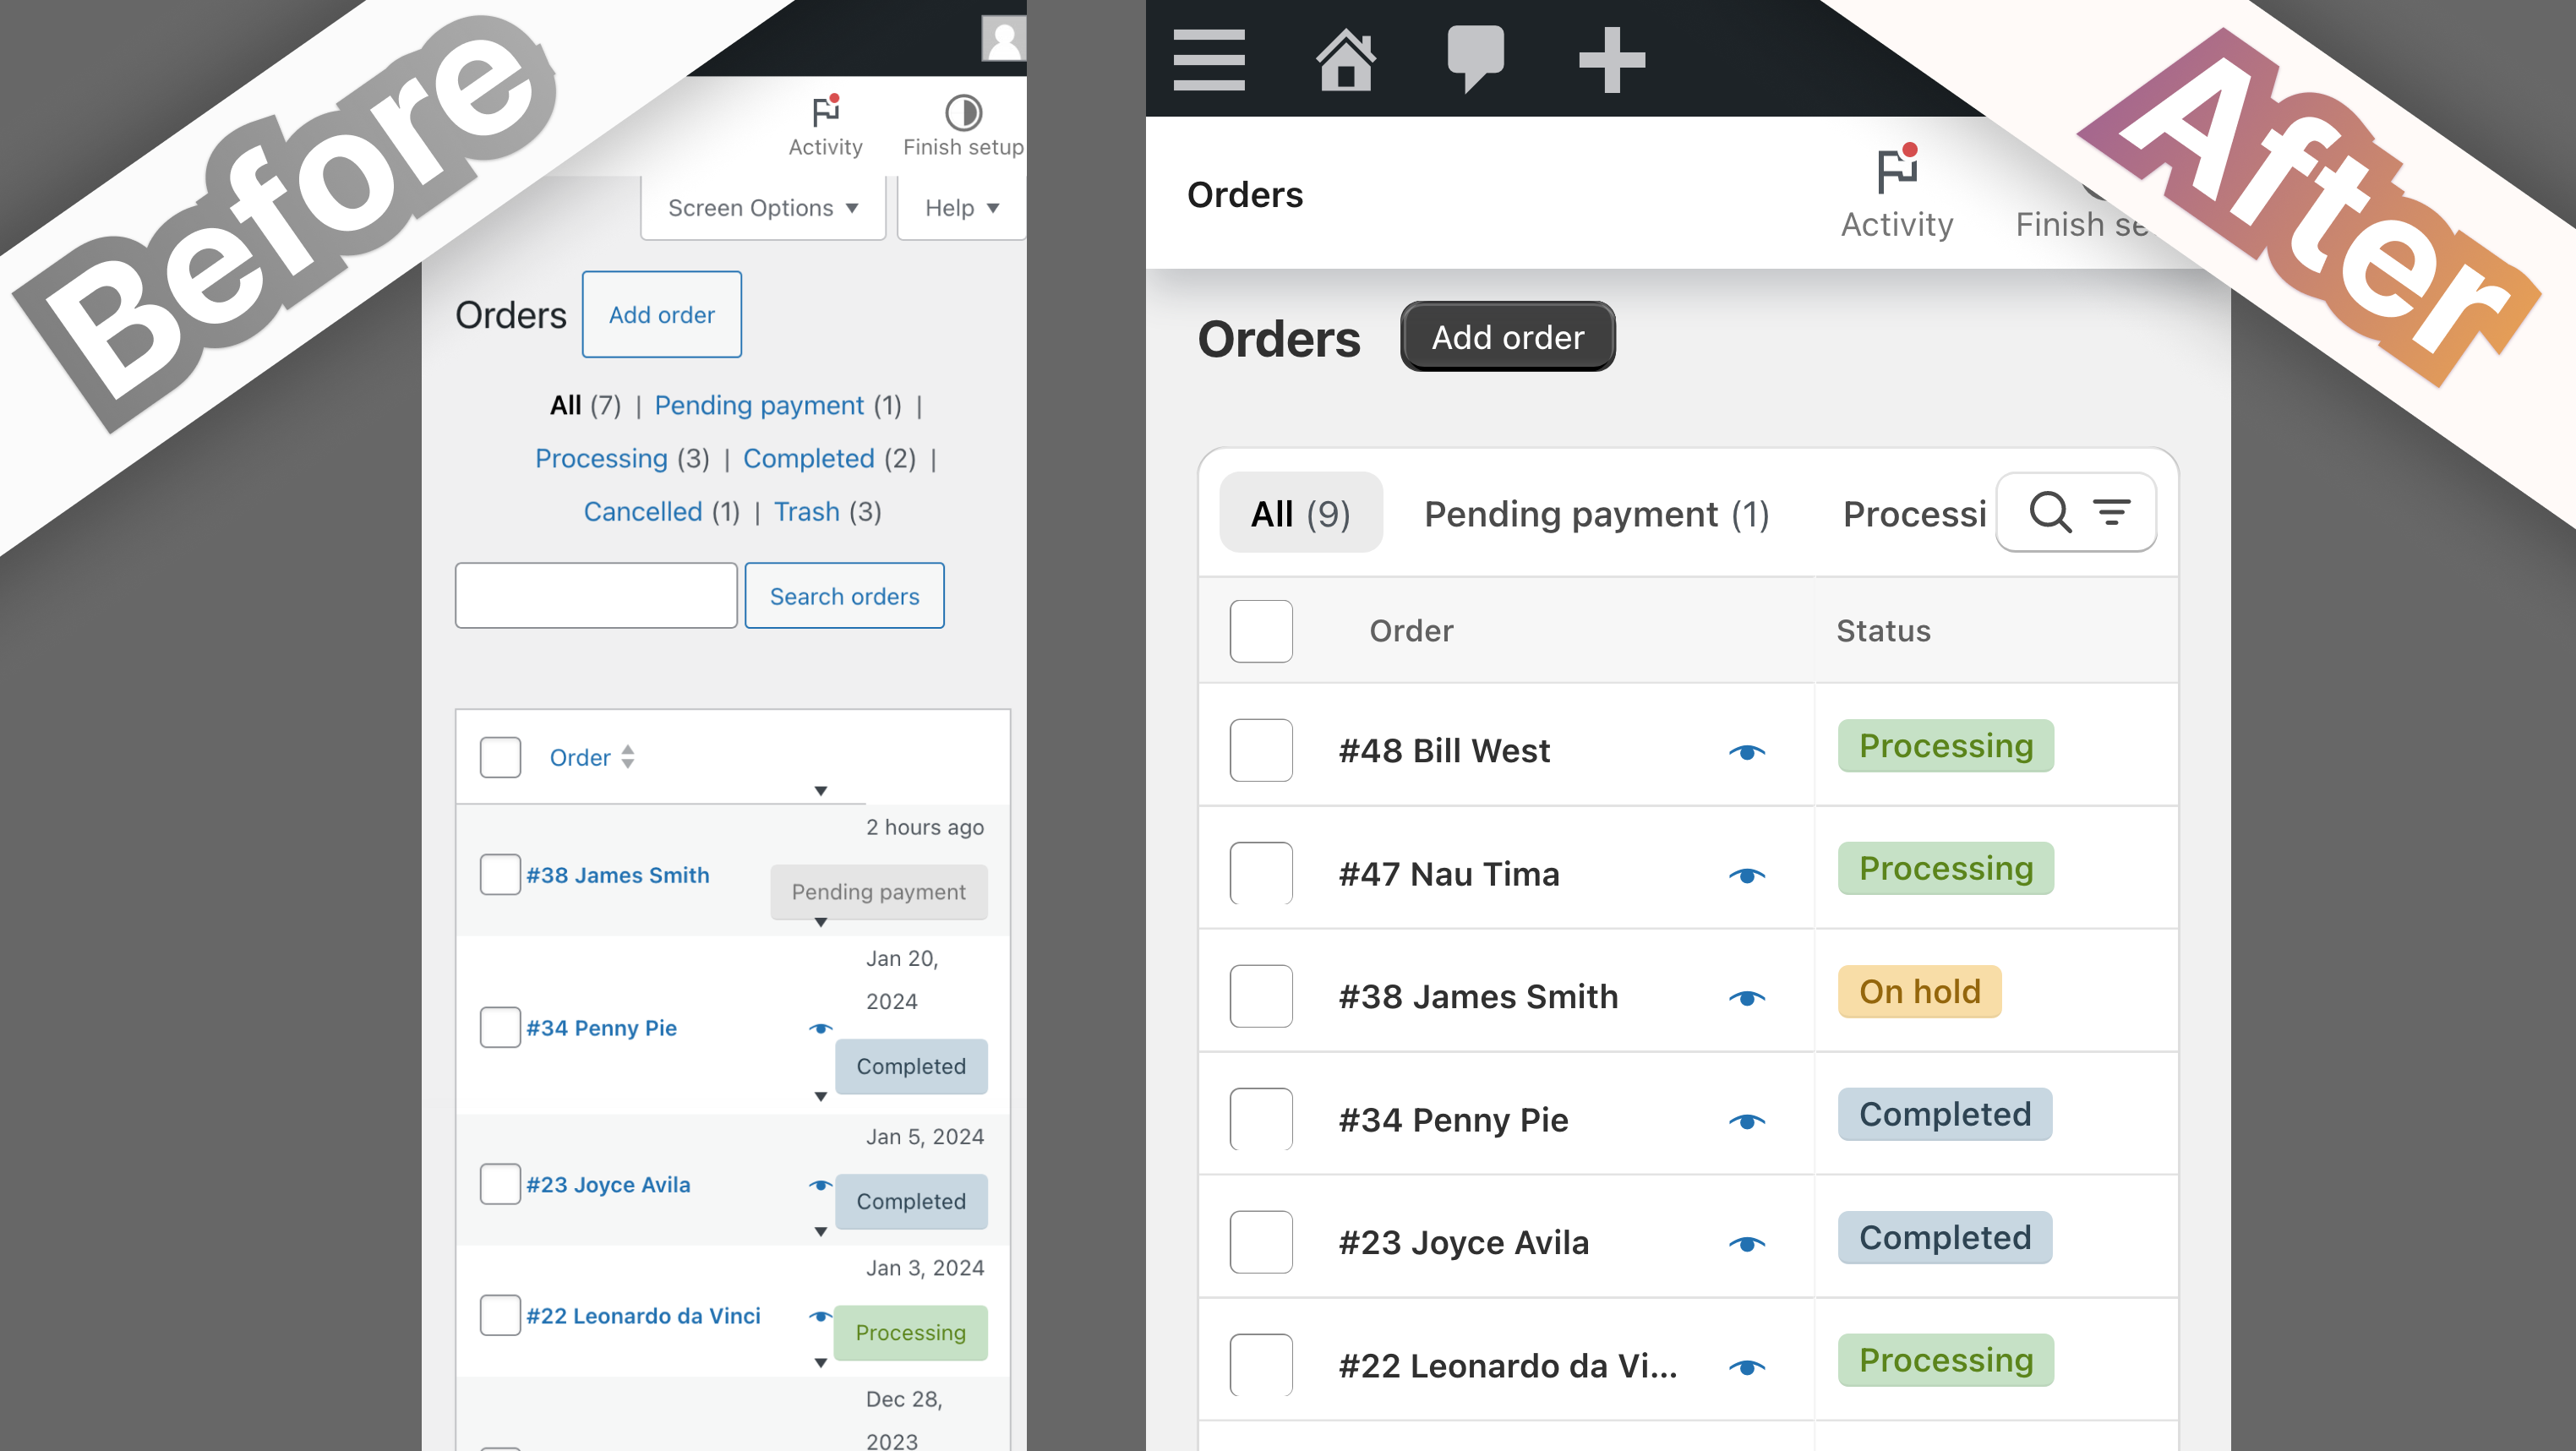Image resolution: width=2576 pixels, height=1451 pixels.
Task: Click Pending payment badge in Before panel
Action: 878,892
